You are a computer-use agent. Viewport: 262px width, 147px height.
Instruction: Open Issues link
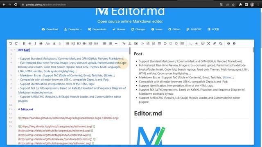(157, 29)
